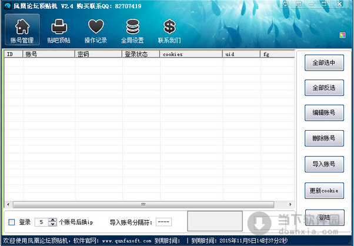354x246 pixels.
Task: Sort by the uid column header
Action: tap(241, 54)
